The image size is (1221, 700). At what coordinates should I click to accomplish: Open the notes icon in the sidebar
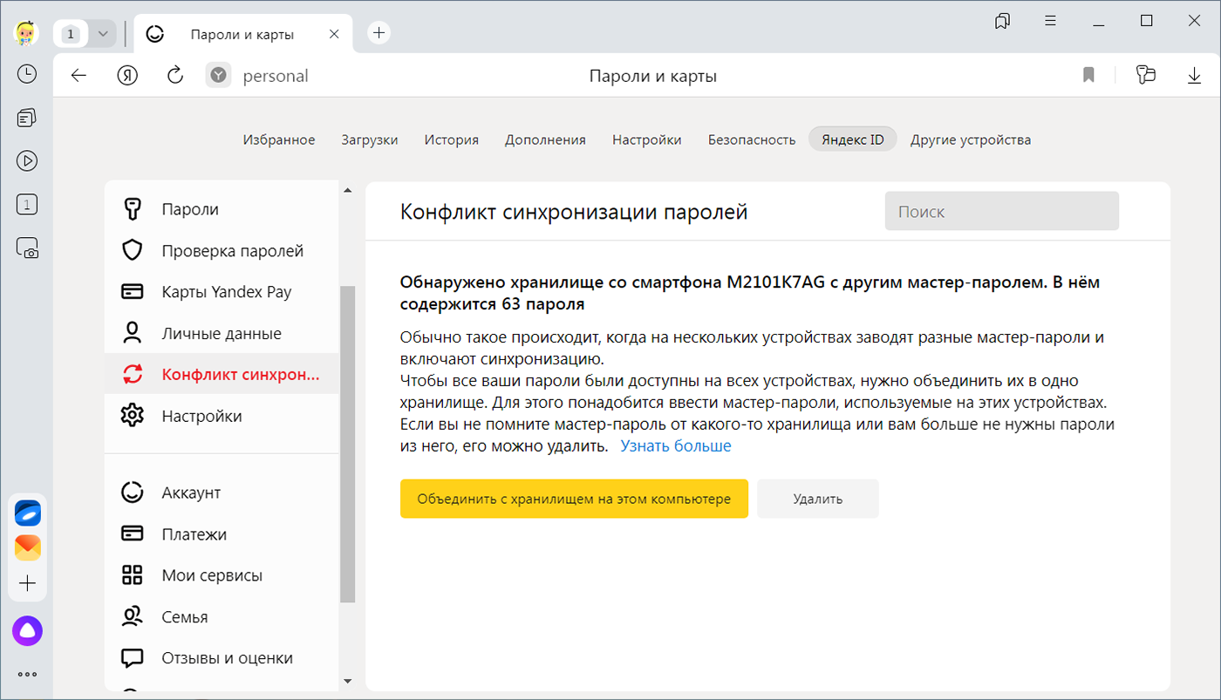click(27, 118)
